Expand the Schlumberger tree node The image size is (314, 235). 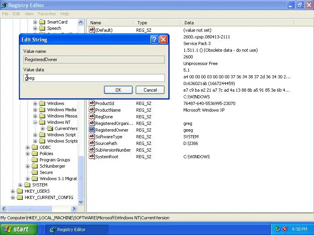coord(27,166)
